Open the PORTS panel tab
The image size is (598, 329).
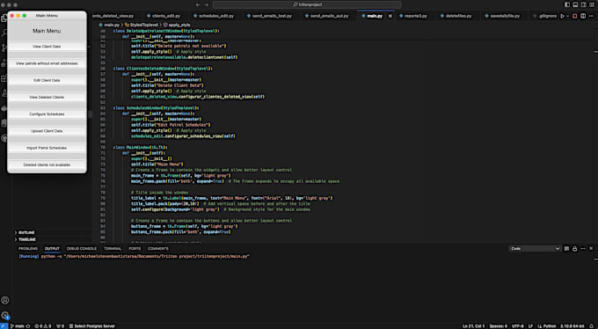tap(135, 248)
